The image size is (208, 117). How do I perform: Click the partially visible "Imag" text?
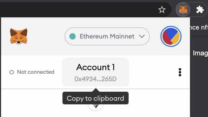200,53
